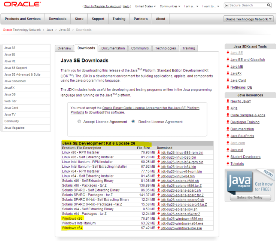
Task: Open the Support menu
Action: tap(98, 19)
